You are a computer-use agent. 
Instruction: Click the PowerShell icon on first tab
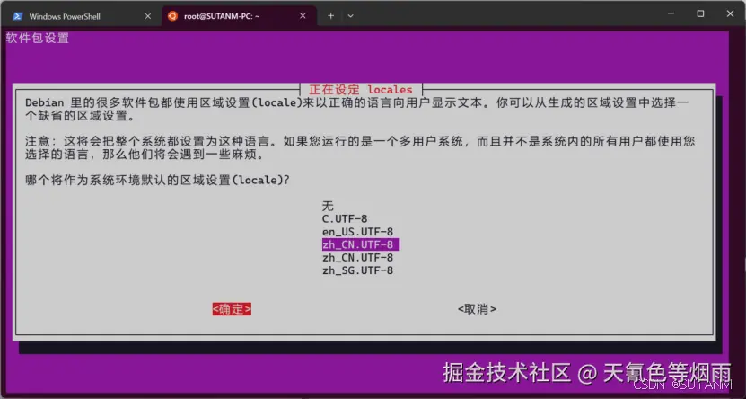(18, 16)
